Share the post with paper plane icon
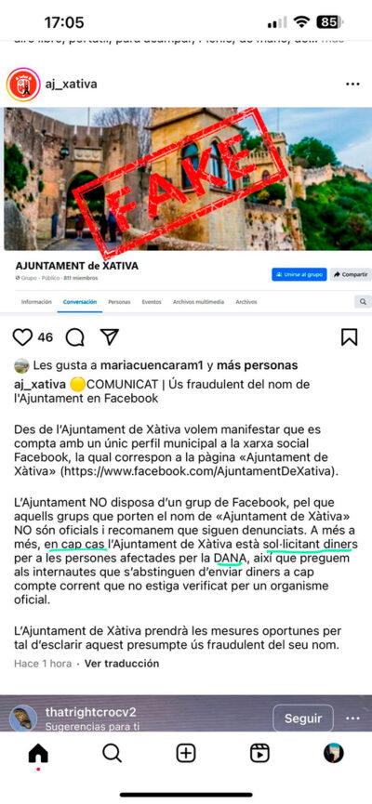Viewport: 372px width, 804px height. (110, 336)
